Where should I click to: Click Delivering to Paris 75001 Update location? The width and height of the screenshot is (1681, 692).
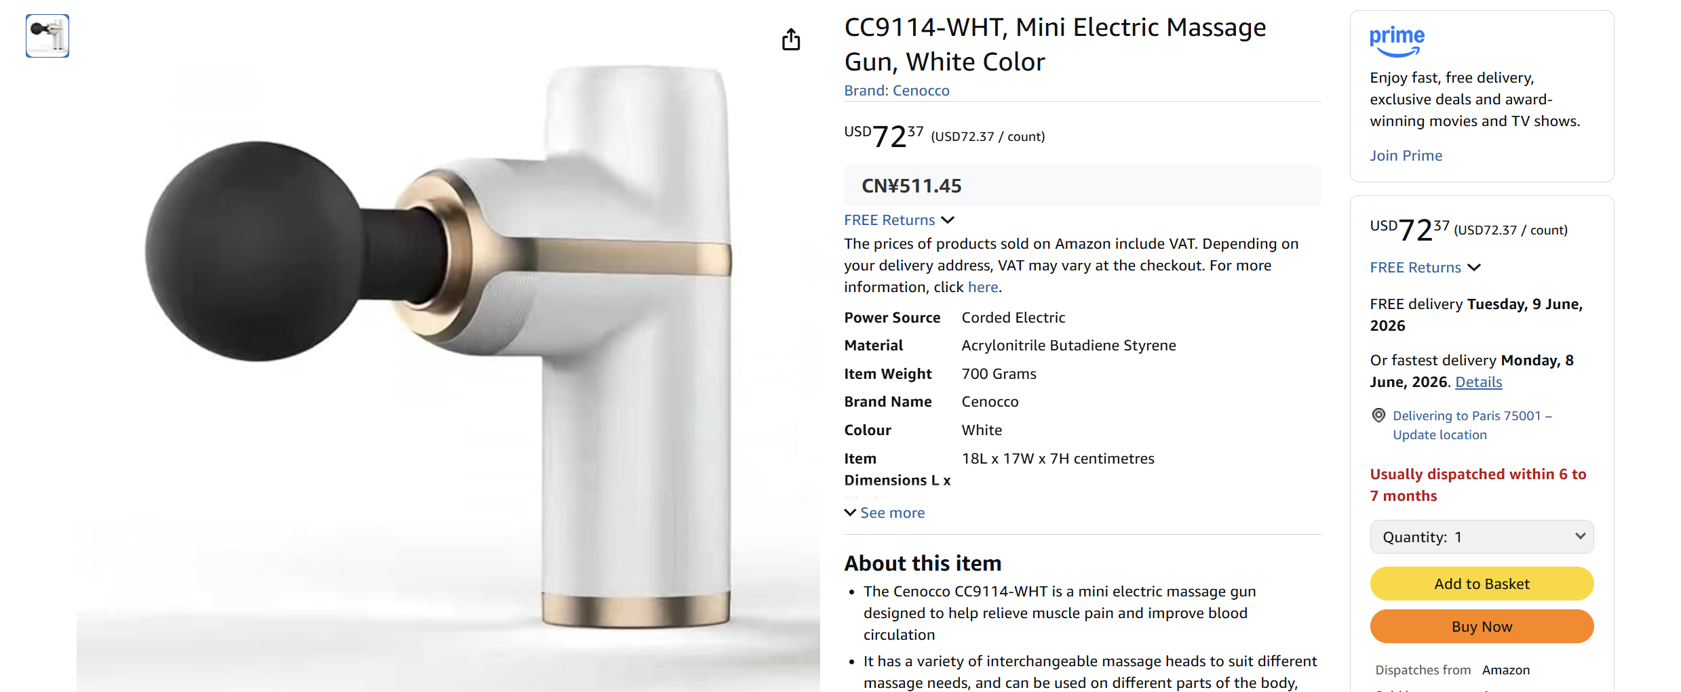[1472, 425]
